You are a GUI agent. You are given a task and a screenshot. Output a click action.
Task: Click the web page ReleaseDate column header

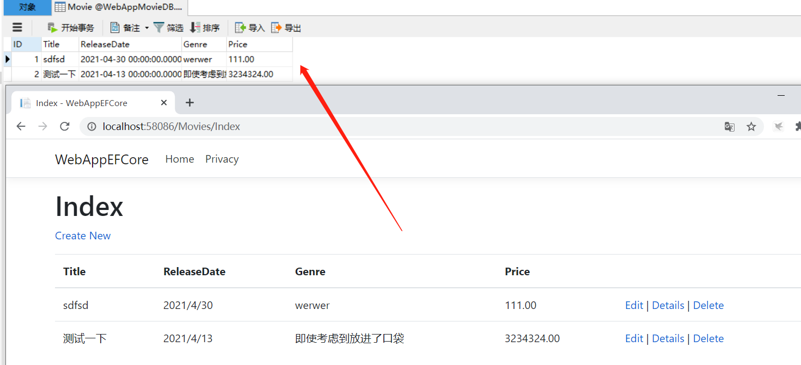(x=194, y=271)
